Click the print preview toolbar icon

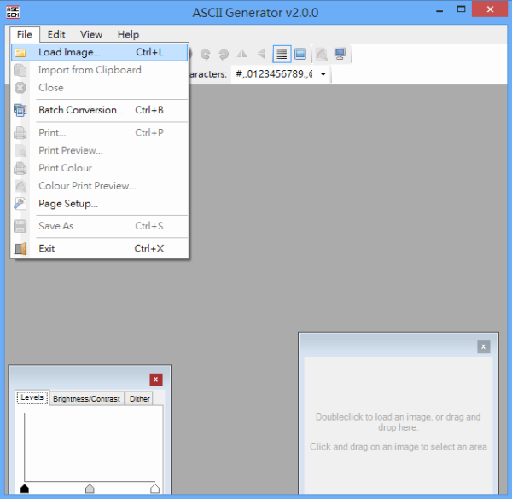[322, 55]
